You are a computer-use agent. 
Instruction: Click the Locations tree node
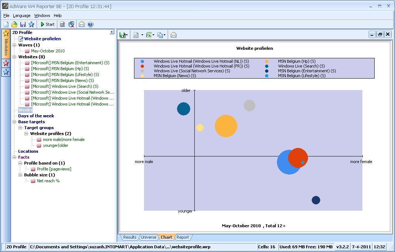tap(28, 151)
